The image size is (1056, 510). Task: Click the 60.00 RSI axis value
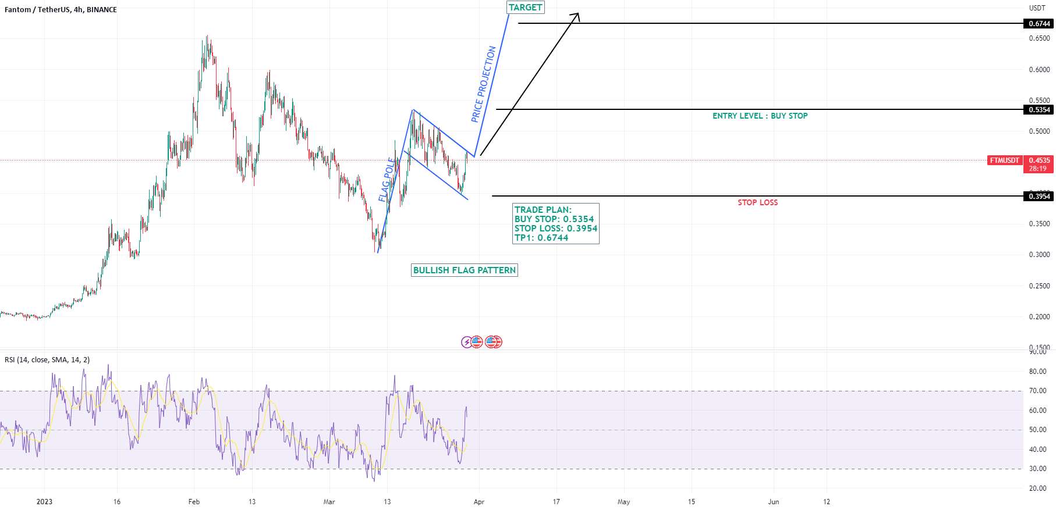(x=1037, y=411)
